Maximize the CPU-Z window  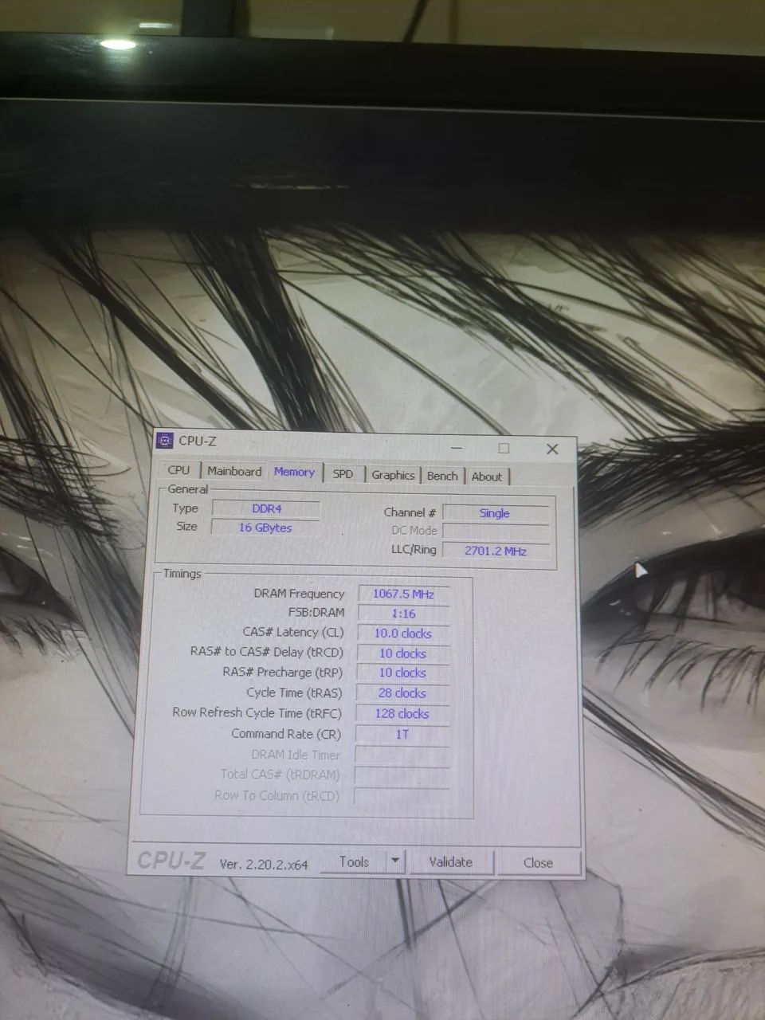[x=504, y=448]
